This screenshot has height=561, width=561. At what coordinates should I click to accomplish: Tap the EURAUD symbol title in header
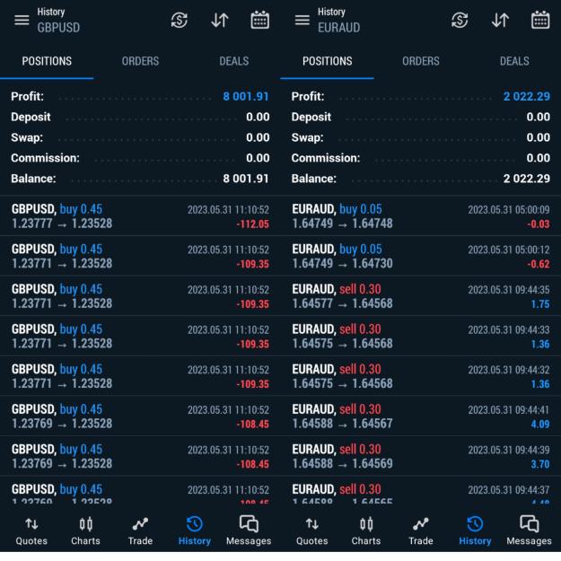point(338,28)
